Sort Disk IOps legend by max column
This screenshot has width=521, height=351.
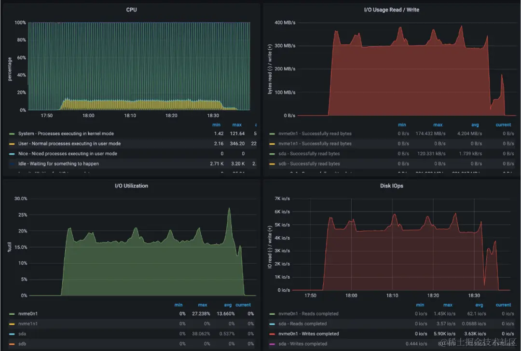coord(448,305)
